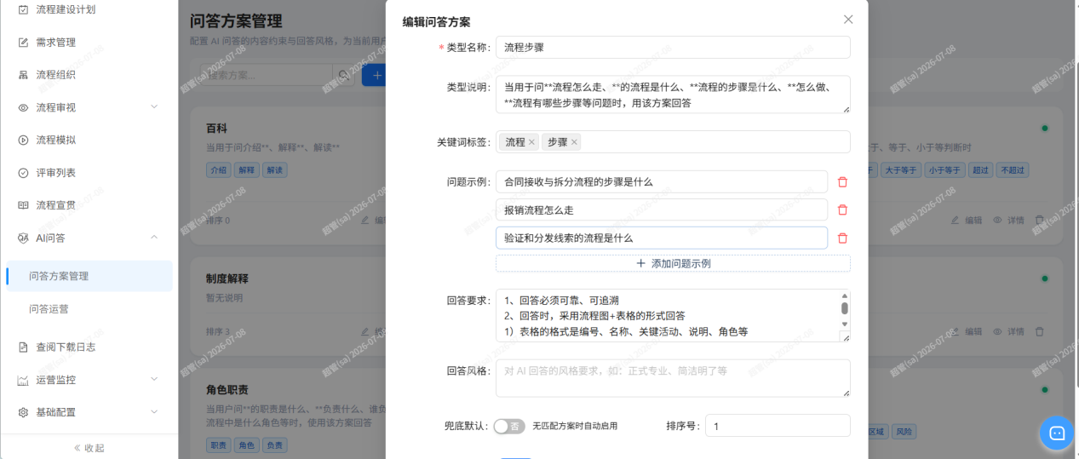Click the 流程模拟 play icon in sidebar
Image resolution: width=1079 pixels, height=459 pixels.
click(23, 140)
